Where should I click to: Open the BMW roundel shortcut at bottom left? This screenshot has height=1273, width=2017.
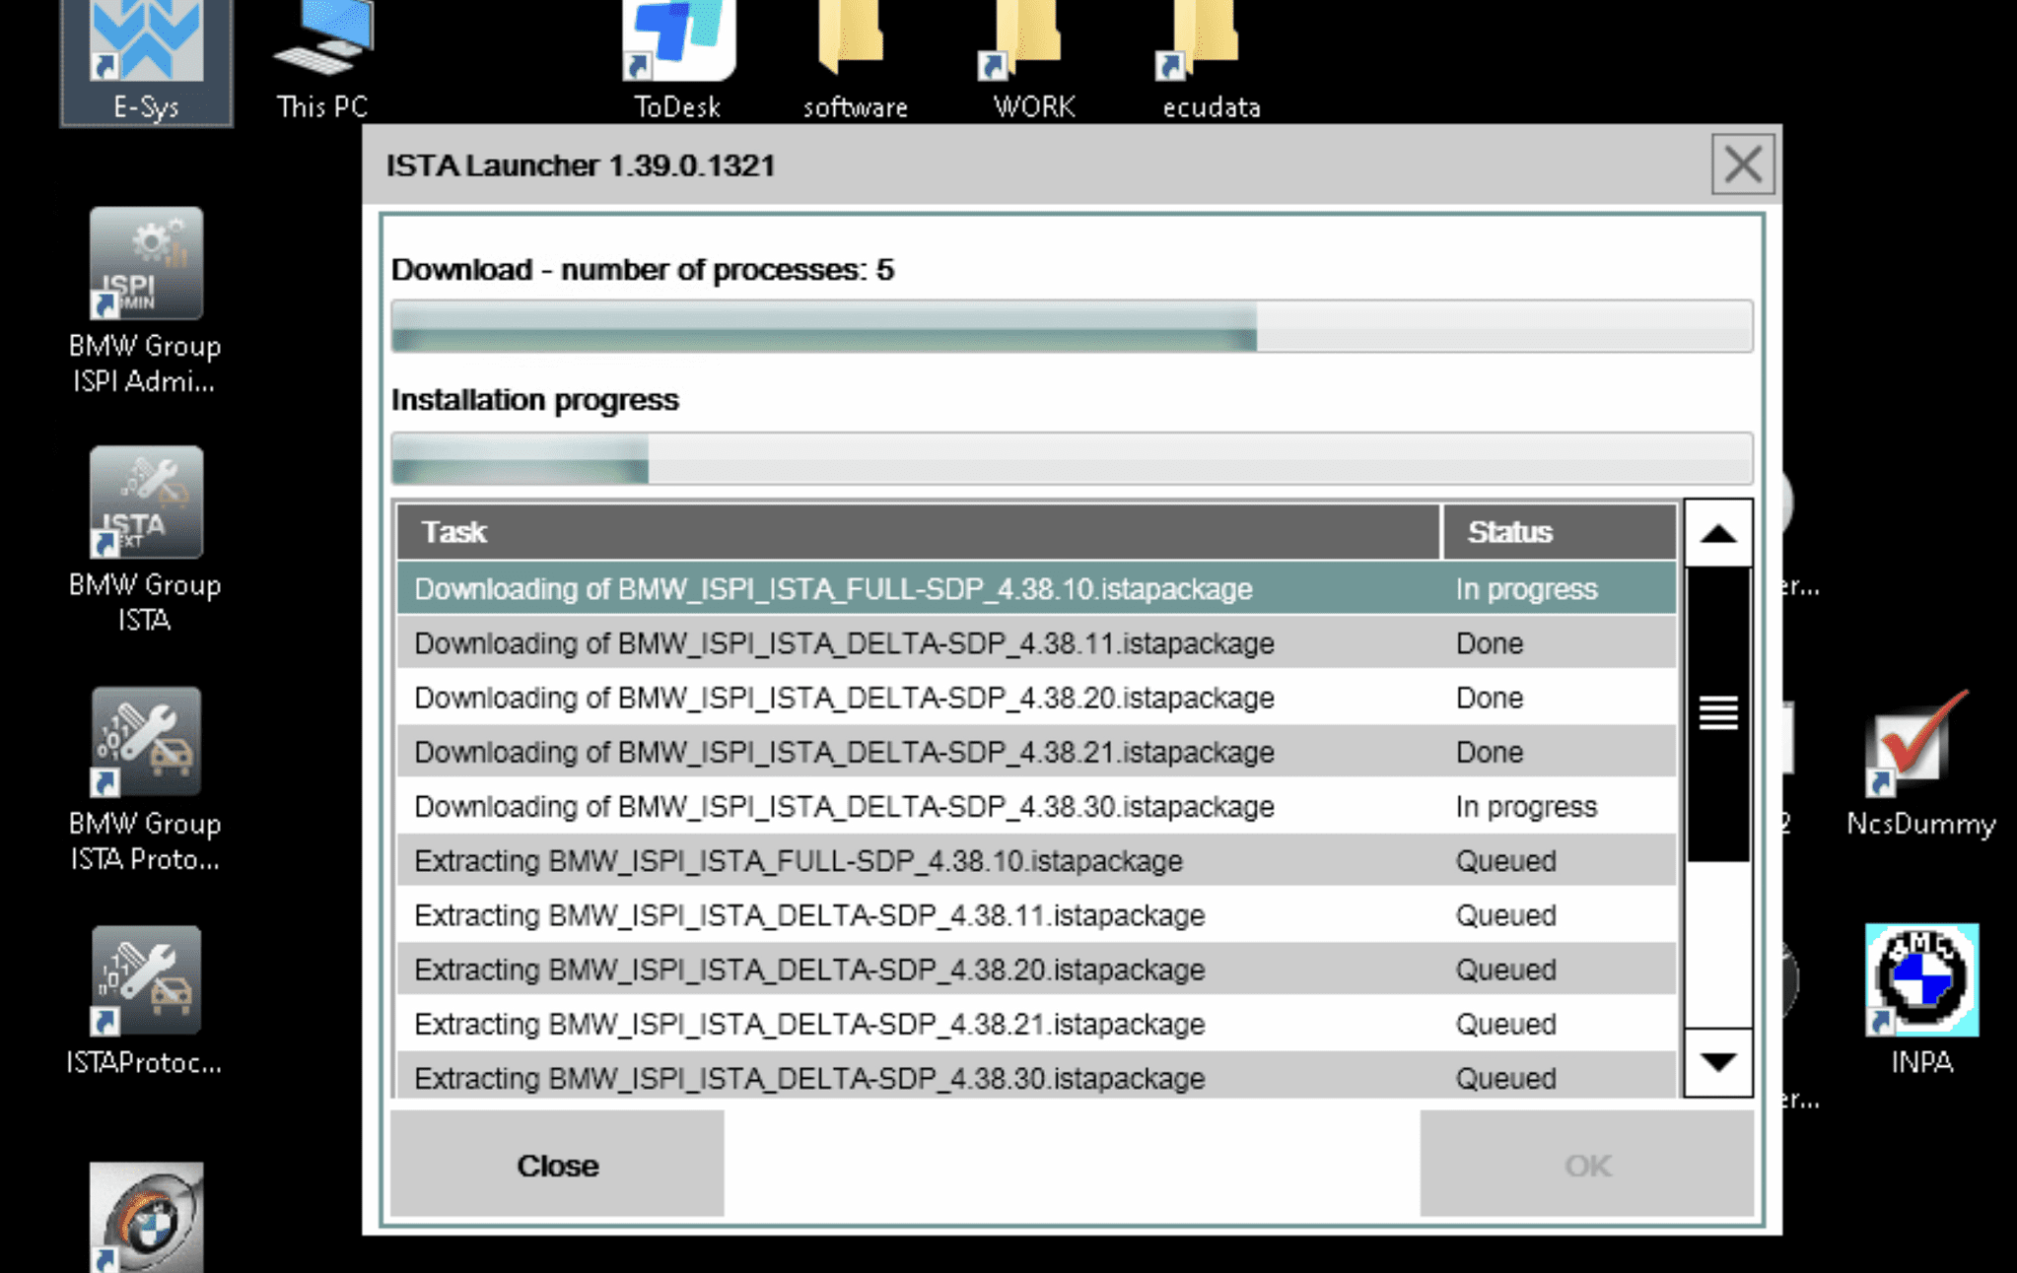tap(146, 1218)
